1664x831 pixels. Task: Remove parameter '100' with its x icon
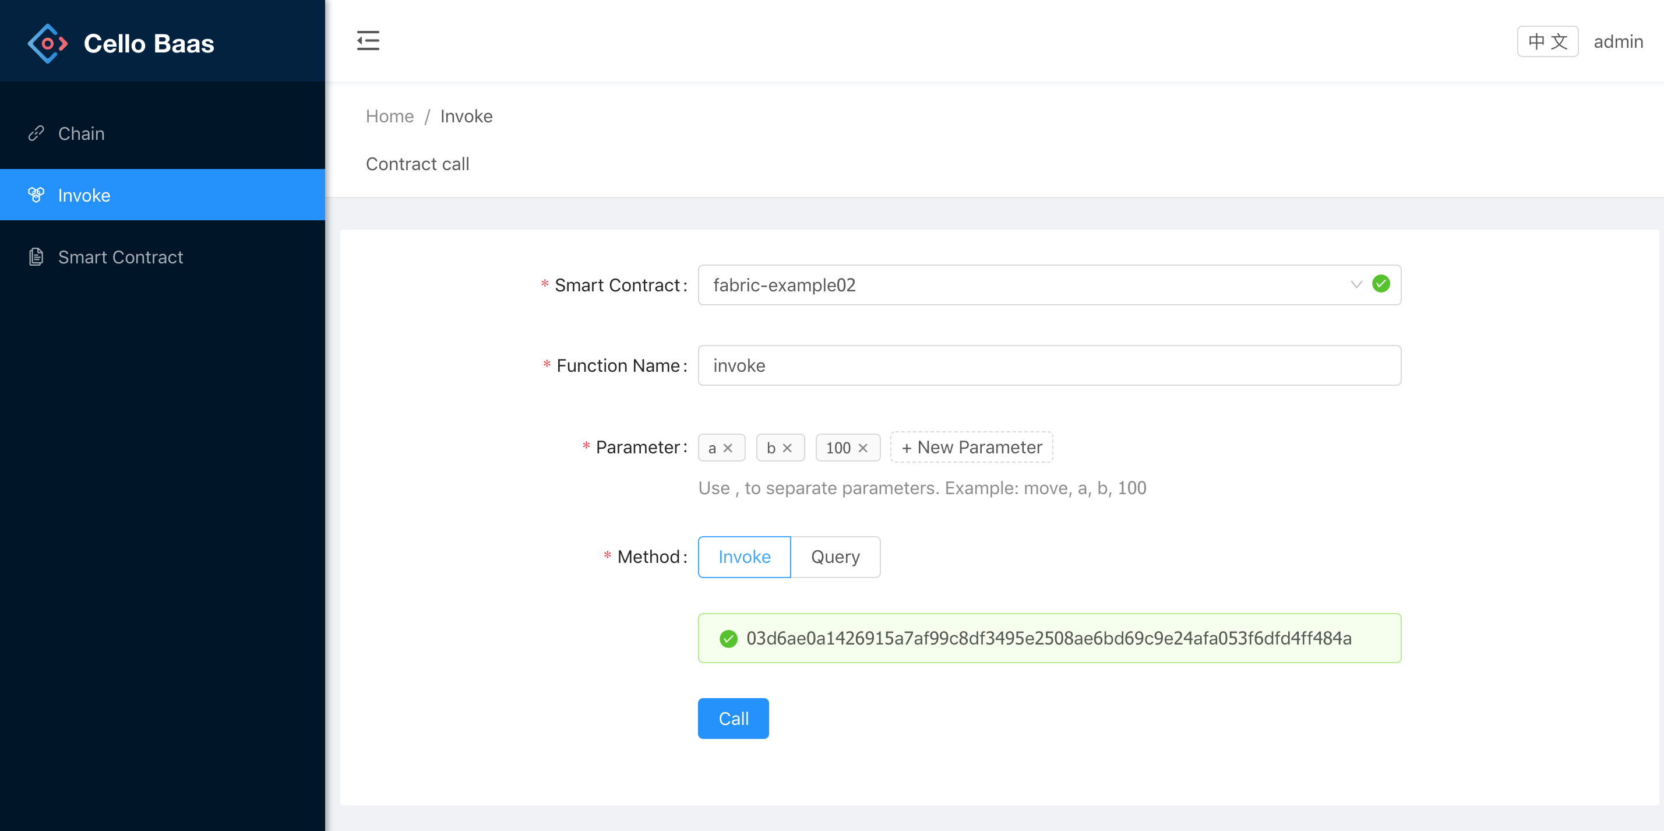pyautogui.click(x=863, y=448)
